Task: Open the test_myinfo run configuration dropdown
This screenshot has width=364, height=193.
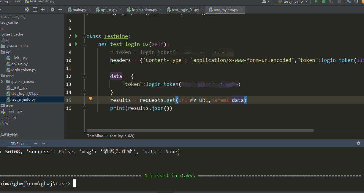Action: coord(292,1)
